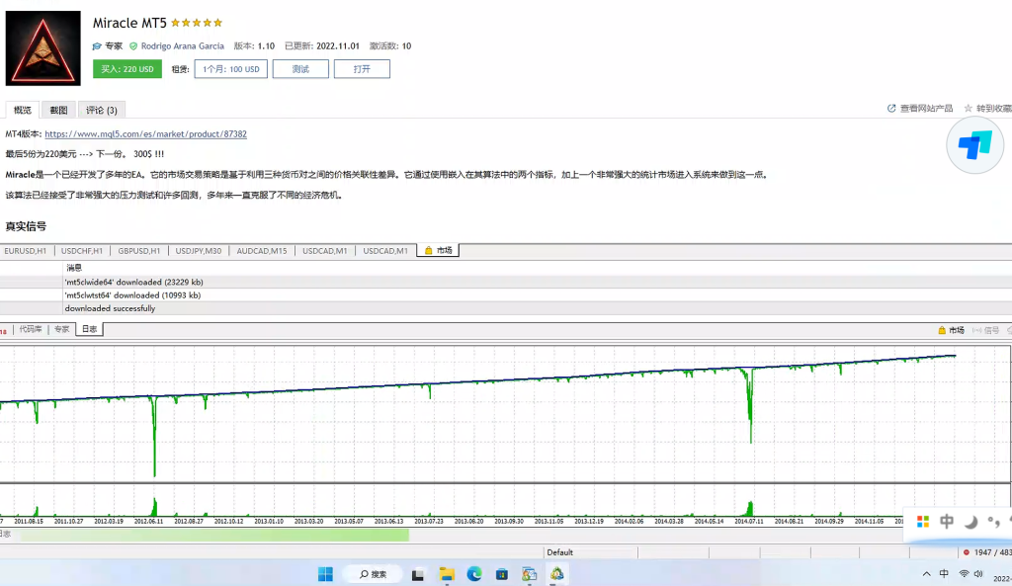Open the Wi-Fi network tray icon

click(x=964, y=574)
